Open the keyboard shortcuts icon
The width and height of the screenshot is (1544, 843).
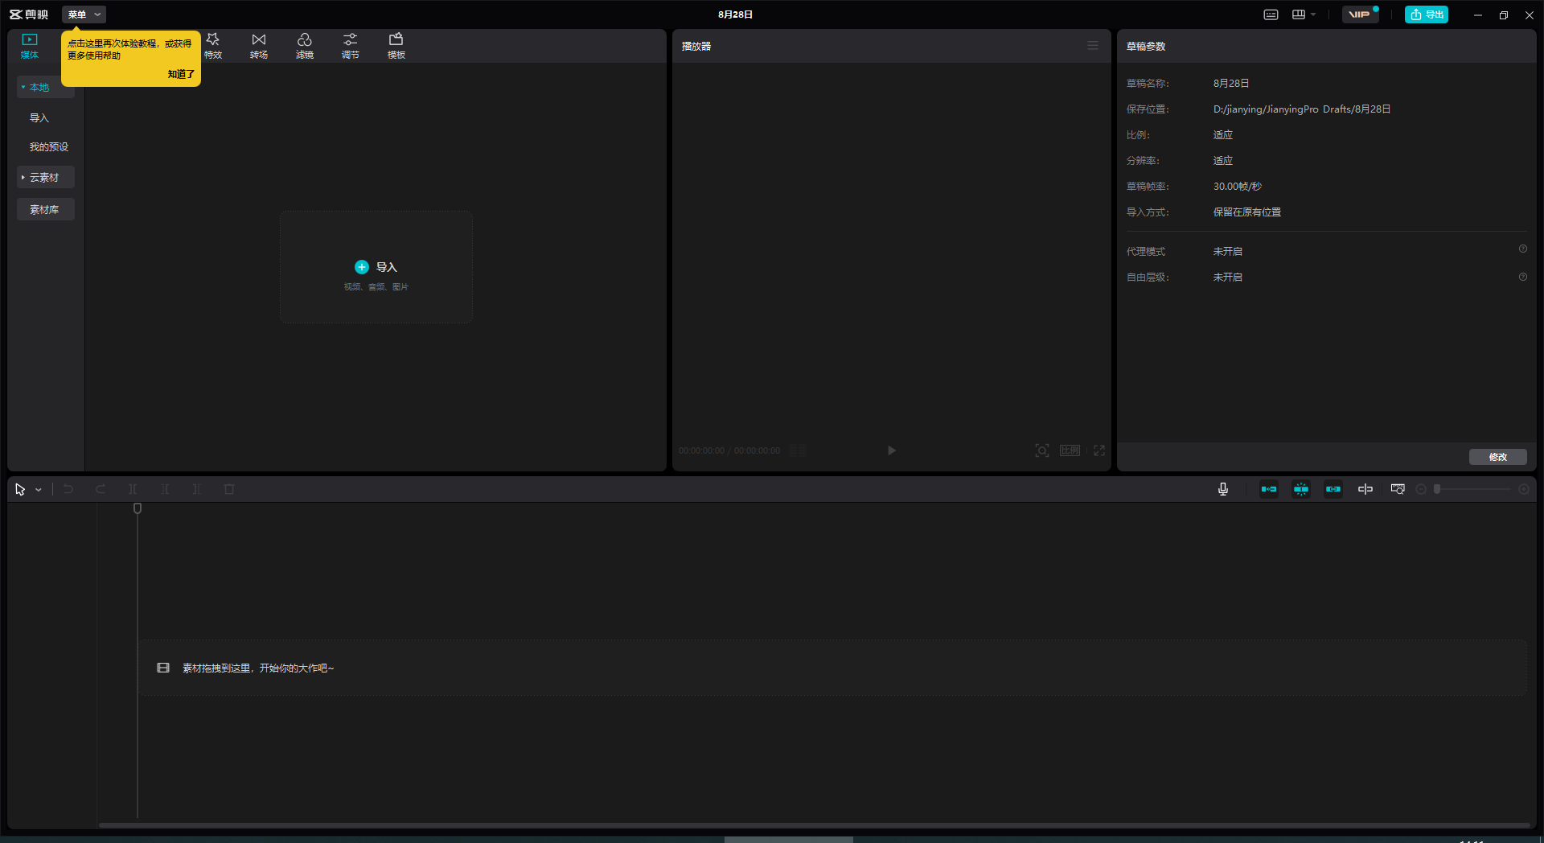(x=1271, y=14)
